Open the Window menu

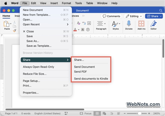click(102, 3)
